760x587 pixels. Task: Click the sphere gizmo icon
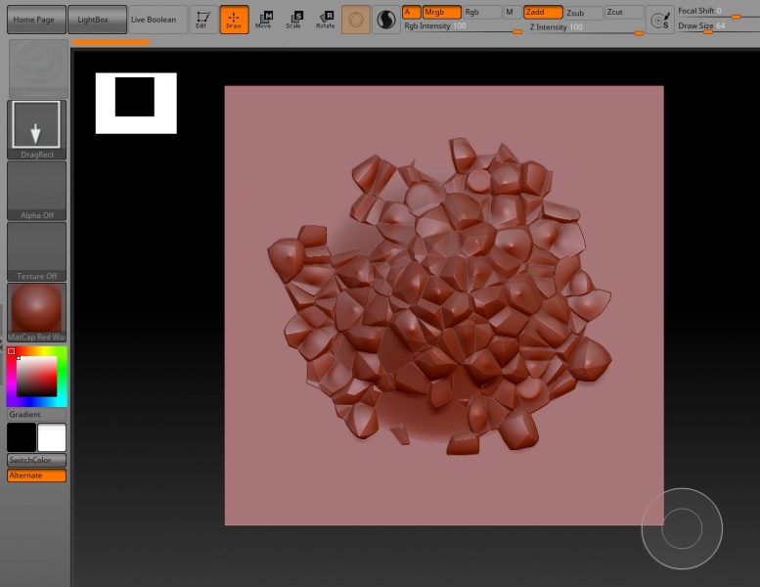coord(356,20)
